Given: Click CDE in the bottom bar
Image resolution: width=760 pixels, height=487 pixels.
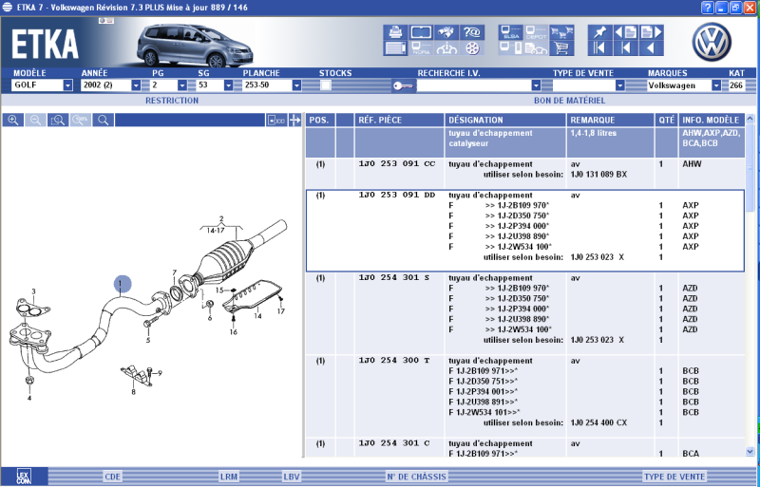Looking at the screenshot, I should [x=112, y=477].
